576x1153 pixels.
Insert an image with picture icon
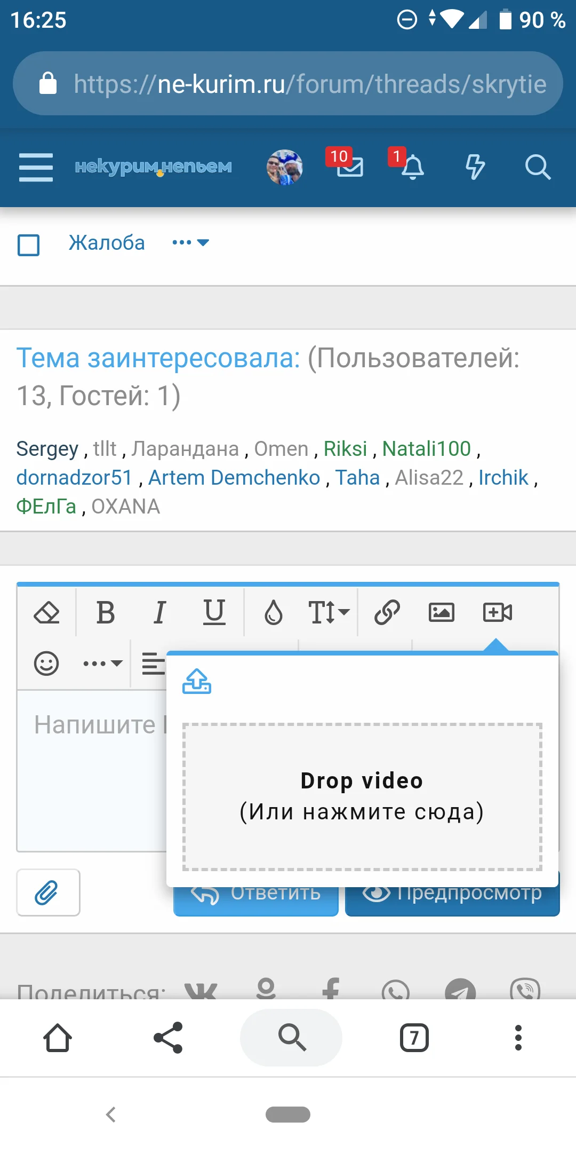(x=442, y=612)
